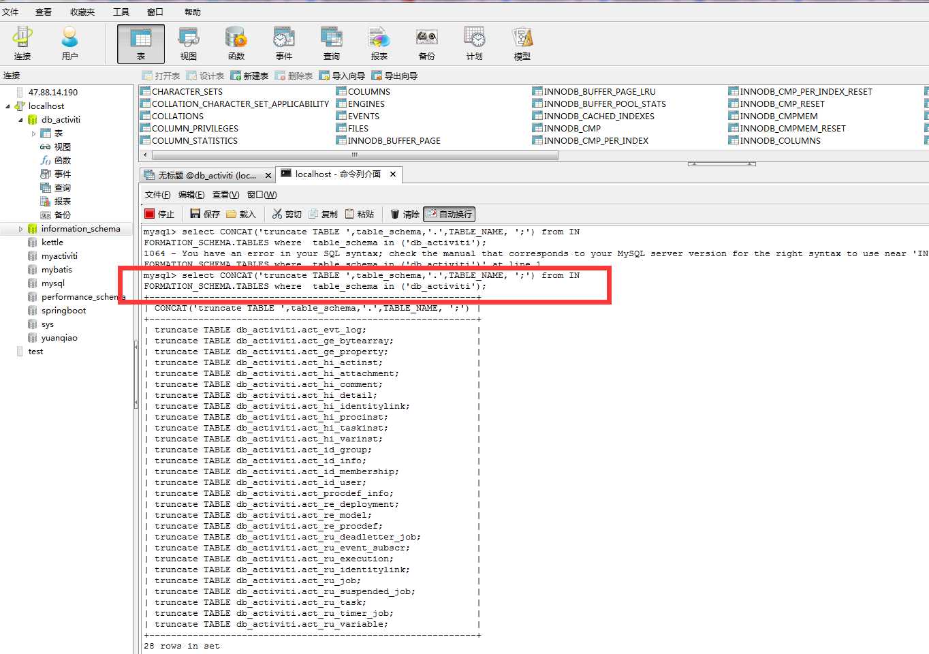The width and height of the screenshot is (929, 654).
Task: Select the CHARACTER_SETS table
Action: (187, 92)
